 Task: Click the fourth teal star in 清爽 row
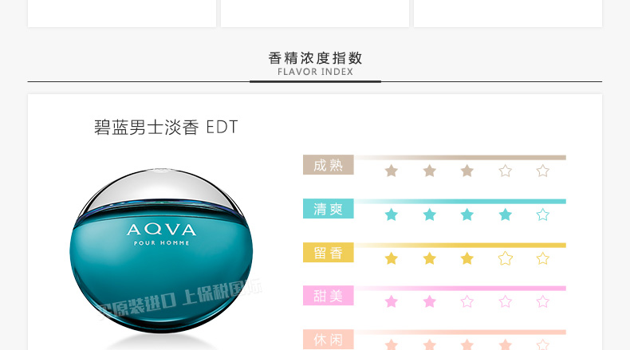click(x=506, y=215)
